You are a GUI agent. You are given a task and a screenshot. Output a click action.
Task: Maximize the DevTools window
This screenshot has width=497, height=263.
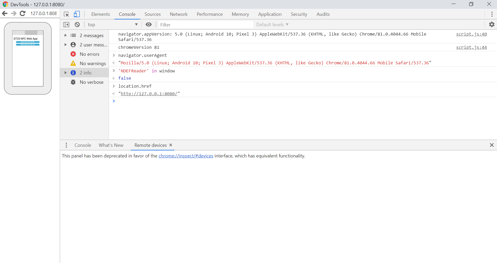coord(471,4)
